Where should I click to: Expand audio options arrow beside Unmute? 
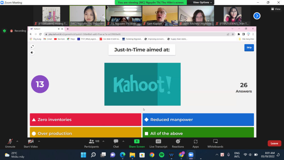(17, 141)
